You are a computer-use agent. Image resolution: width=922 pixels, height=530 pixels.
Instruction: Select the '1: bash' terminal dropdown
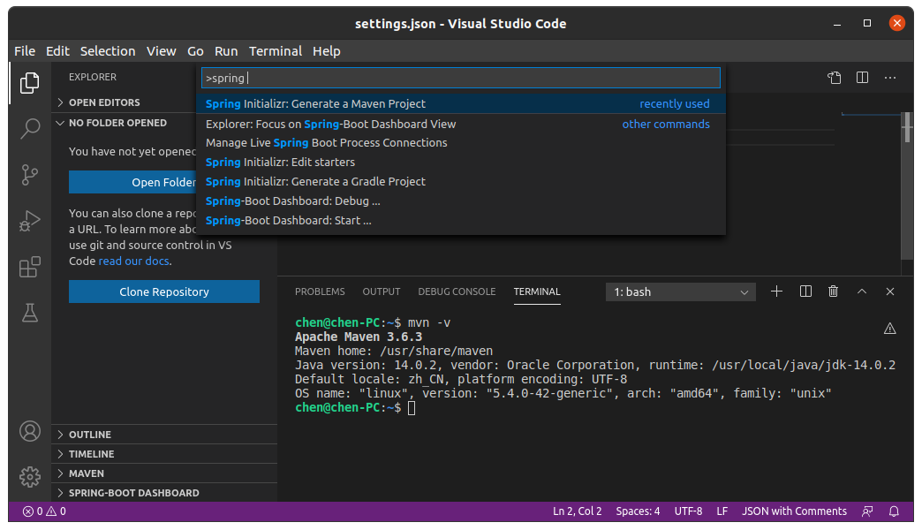(x=680, y=292)
